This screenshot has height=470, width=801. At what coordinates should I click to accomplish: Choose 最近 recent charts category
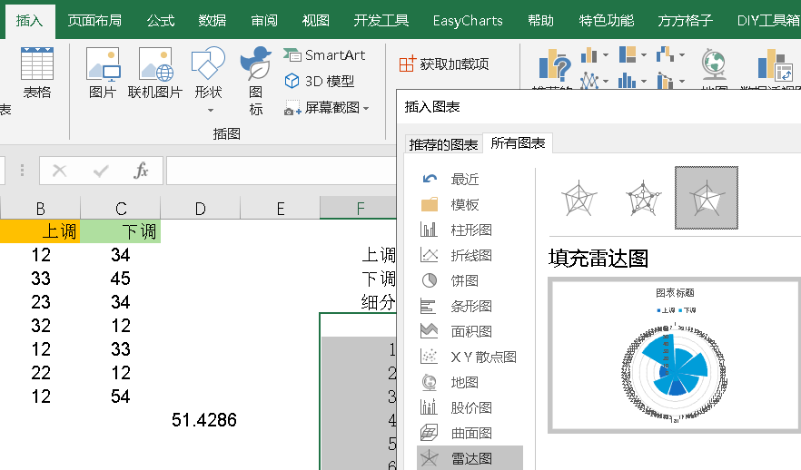click(x=464, y=179)
